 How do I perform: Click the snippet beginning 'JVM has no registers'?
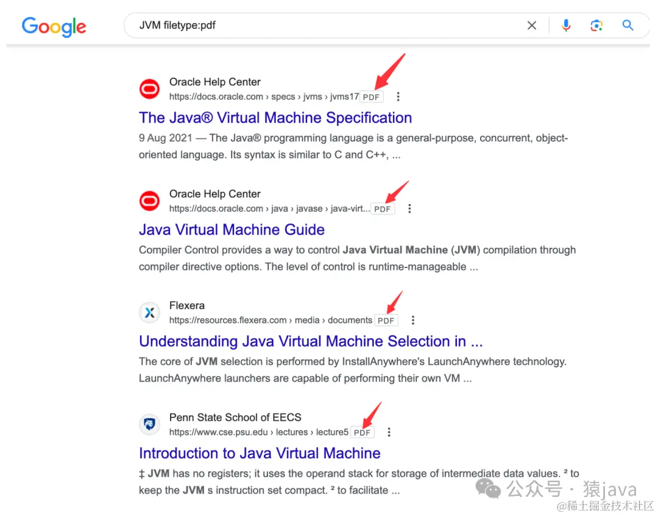[x=359, y=482]
